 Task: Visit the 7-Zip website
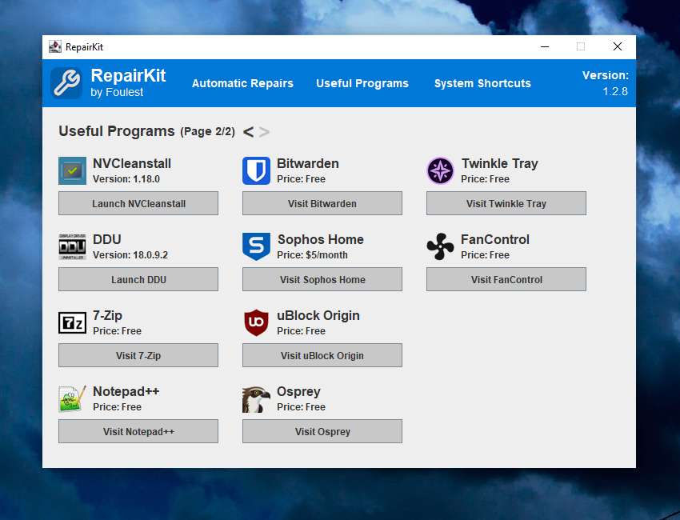(x=138, y=356)
